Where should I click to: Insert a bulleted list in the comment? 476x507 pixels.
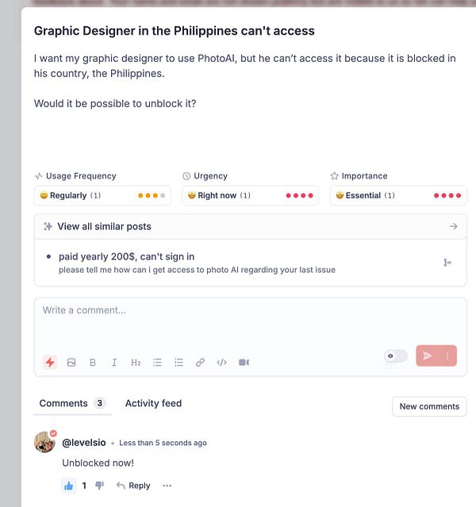[157, 363]
